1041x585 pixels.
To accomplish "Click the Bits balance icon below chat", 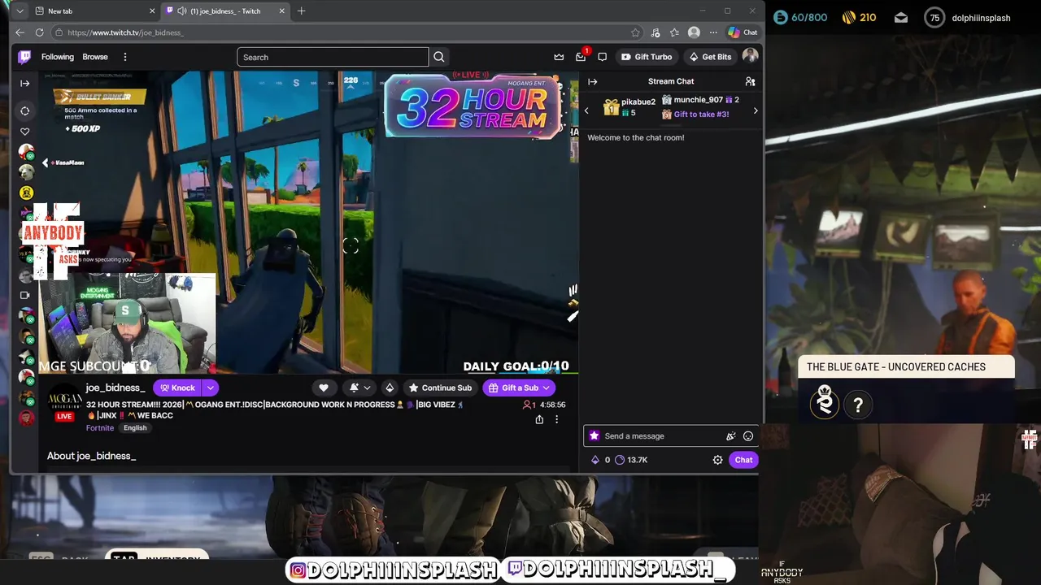I will click(595, 460).
